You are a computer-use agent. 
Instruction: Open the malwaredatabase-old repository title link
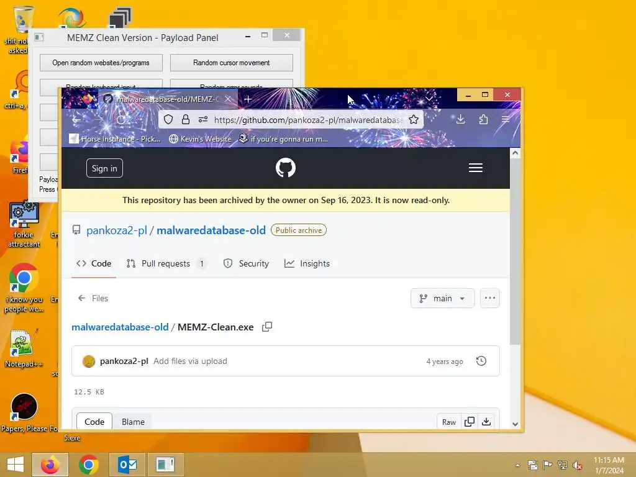point(211,230)
